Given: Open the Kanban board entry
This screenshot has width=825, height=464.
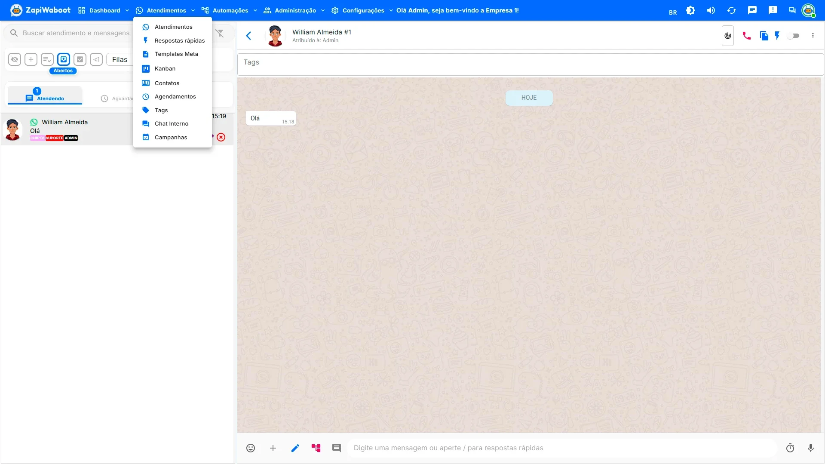Looking at the screenshot, I should click(x=172, y=69).
